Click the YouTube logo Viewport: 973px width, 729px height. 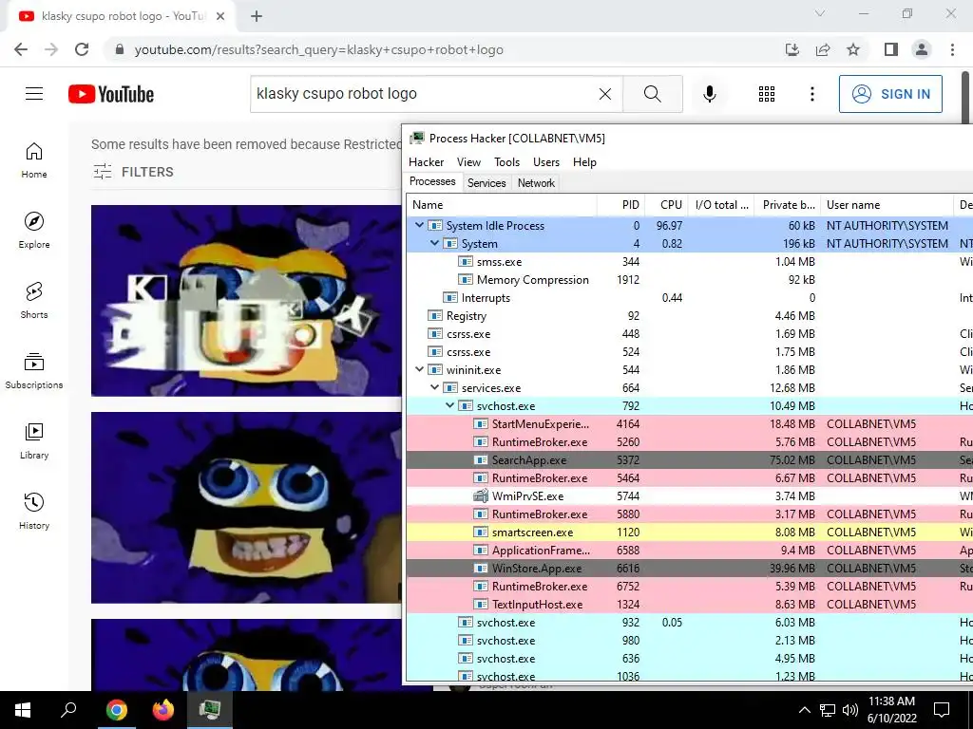pos(111,94)
